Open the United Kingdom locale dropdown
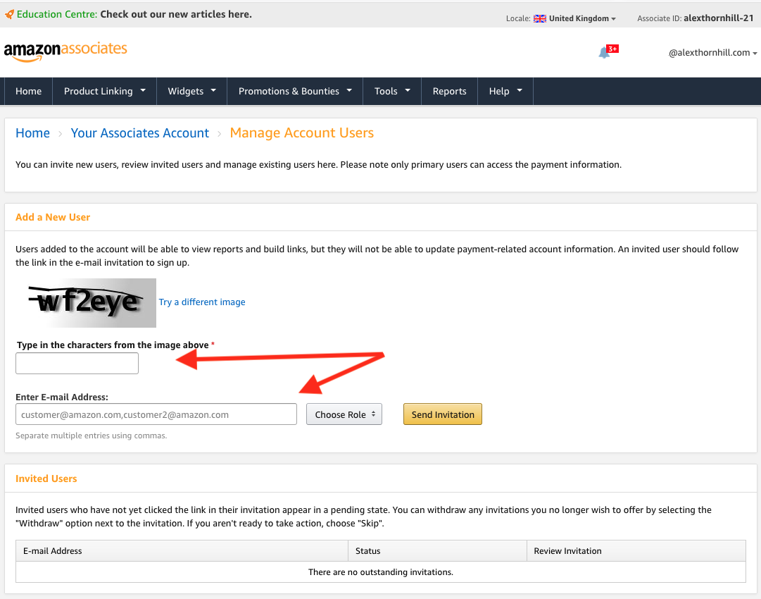 click(x=582, y=18)
